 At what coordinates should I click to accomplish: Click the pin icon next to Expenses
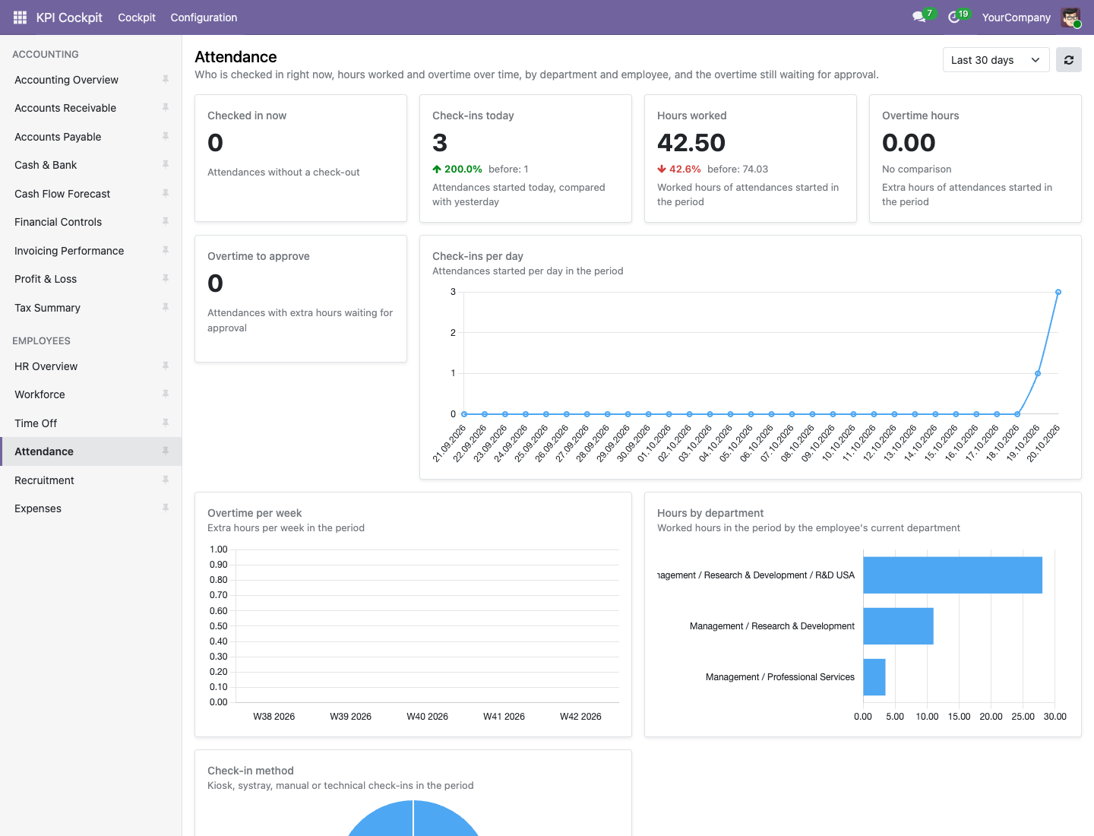(165, 508)
